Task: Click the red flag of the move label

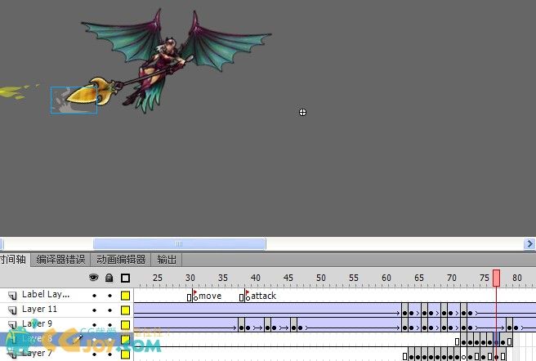Action: [x=195, y=292]
